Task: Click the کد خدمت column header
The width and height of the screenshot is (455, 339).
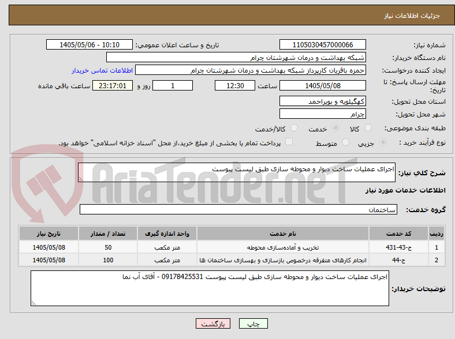Action: tap(399, 233)
